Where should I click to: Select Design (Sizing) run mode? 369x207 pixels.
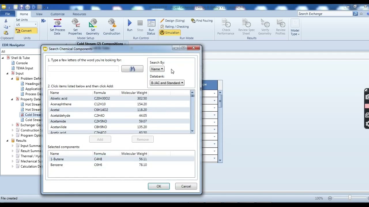pos(172,21)
